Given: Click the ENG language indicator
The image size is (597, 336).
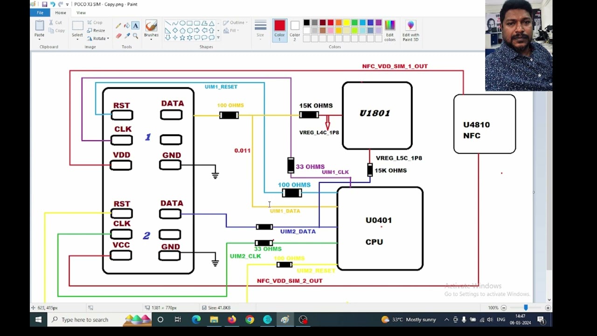Looking at the screenshot, I should (501, 320).
